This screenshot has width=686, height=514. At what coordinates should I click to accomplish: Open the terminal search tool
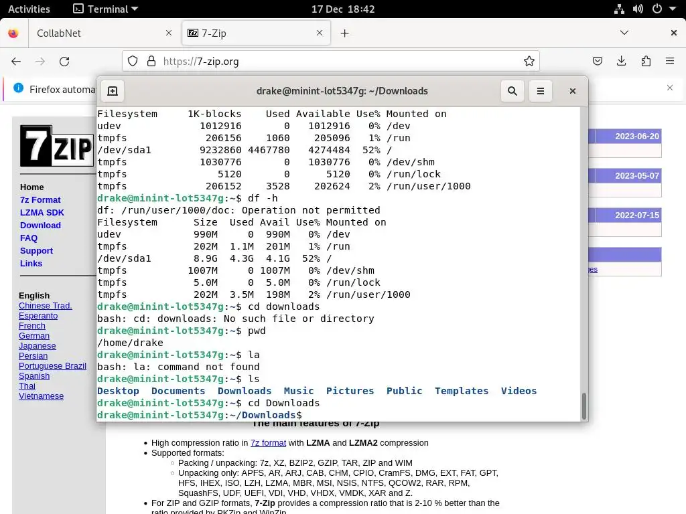[512, 91]
